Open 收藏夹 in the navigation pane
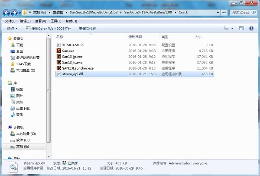 pyautogui.click(x=18, y=39)
